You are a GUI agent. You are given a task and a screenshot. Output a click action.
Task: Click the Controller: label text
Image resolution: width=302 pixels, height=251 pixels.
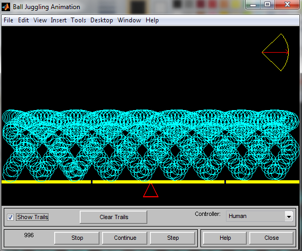point(207,214)
